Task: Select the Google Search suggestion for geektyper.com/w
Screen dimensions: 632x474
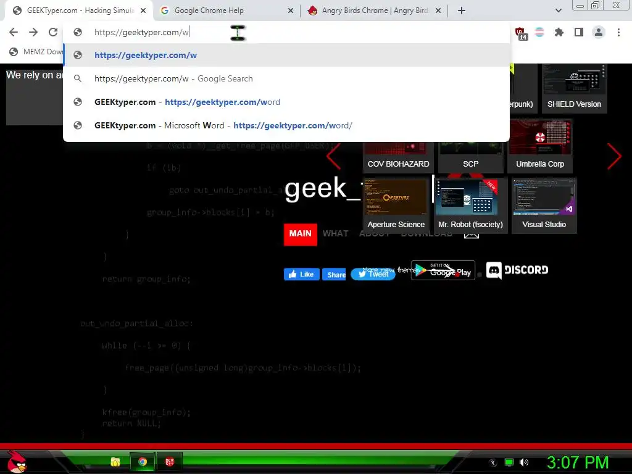Action: coord(286,78)
